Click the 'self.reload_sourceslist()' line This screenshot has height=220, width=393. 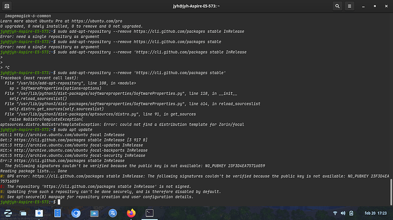[38, 98]
